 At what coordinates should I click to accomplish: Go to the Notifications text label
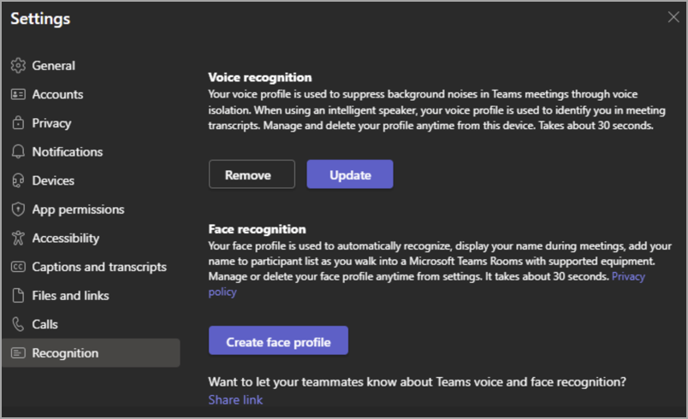[67, 152]
